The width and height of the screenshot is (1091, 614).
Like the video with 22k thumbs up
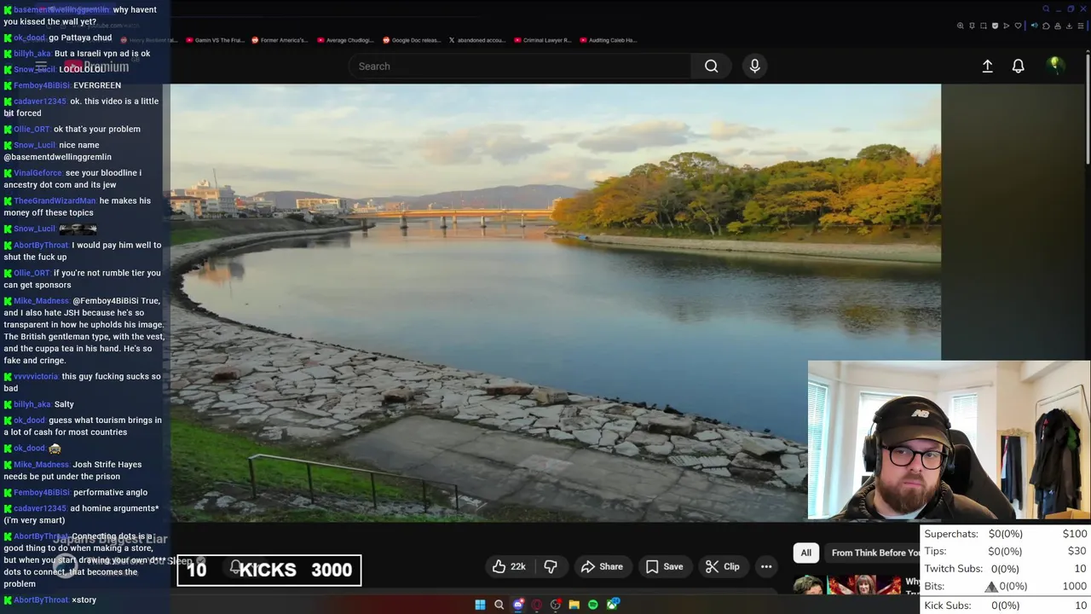509,566
